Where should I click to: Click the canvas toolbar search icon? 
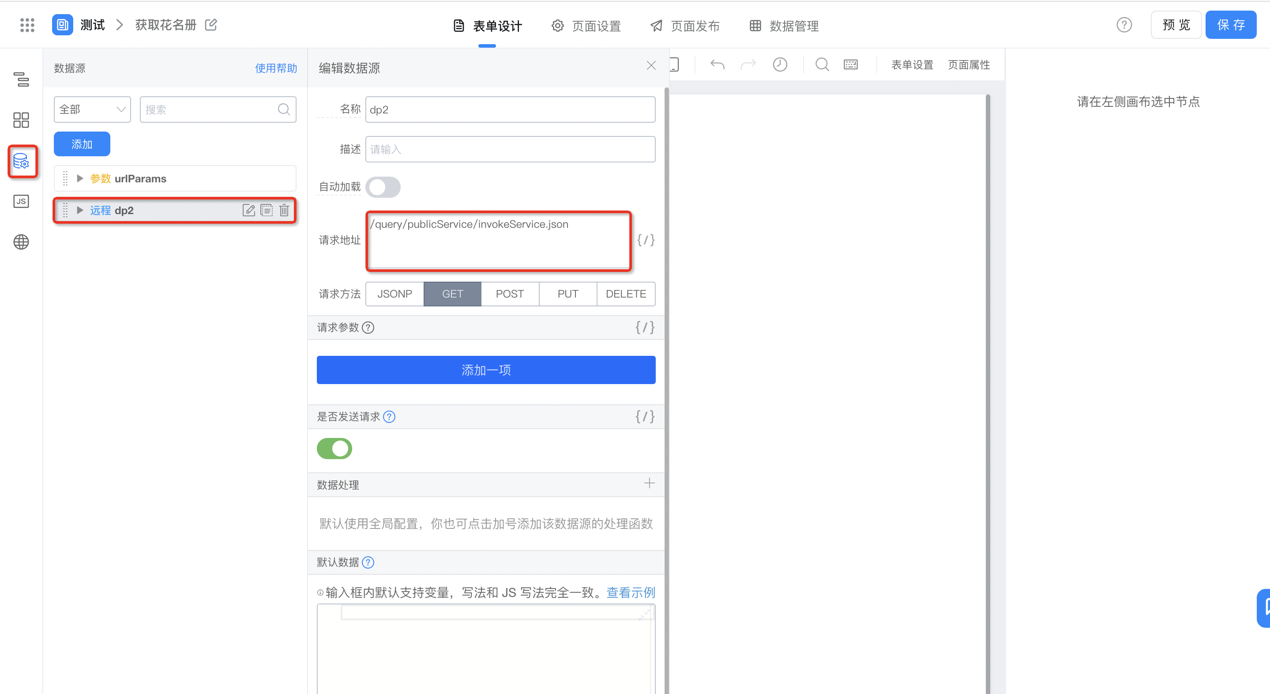(822, 64)
